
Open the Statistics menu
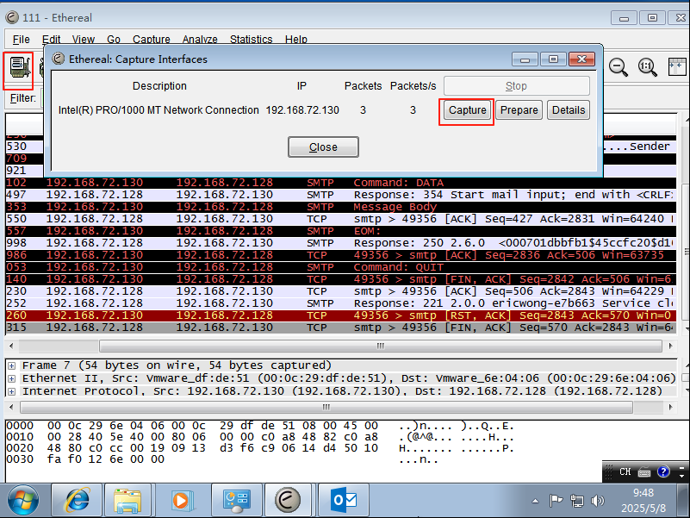[251, 40]
